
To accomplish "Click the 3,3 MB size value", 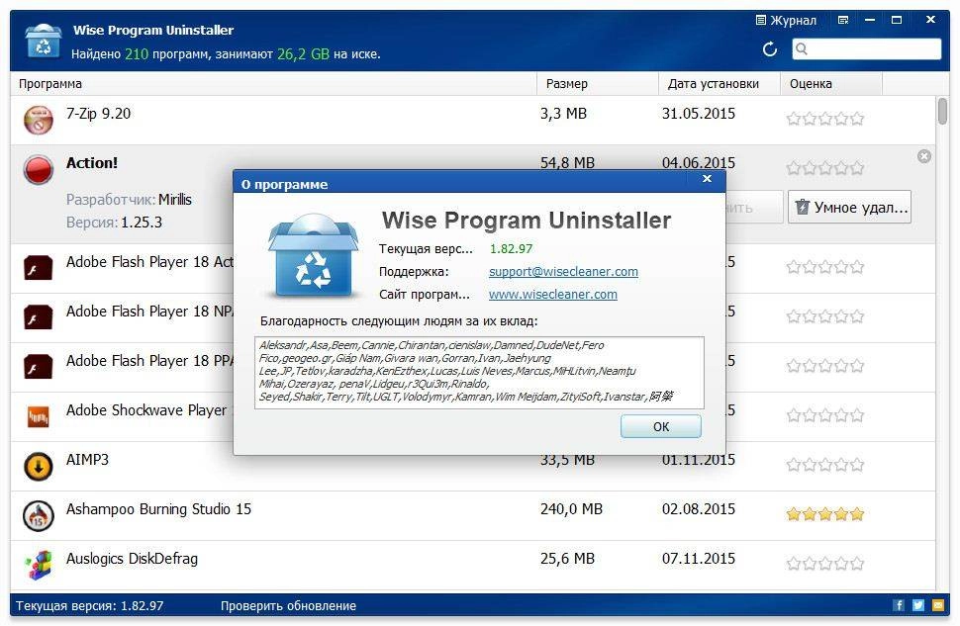I will tap(563, 114).
